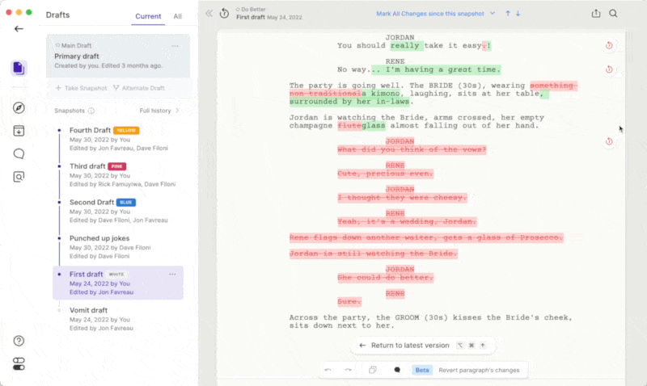Image resolution: width=647 pixels, height=386 pixels.
Task: Open the Mark All Changes dropdown
Action: coord(437,14)
